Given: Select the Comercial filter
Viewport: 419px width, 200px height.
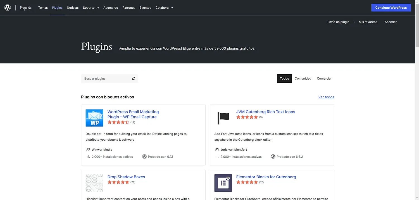Looking at the screenshot, I should (x=324, y=79).
